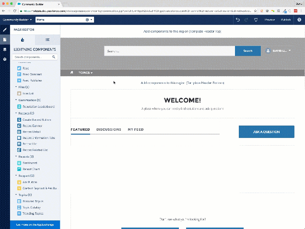This screenshot has height=229, width=305.
Task: Collapse the Reports section
Action: 16,157
